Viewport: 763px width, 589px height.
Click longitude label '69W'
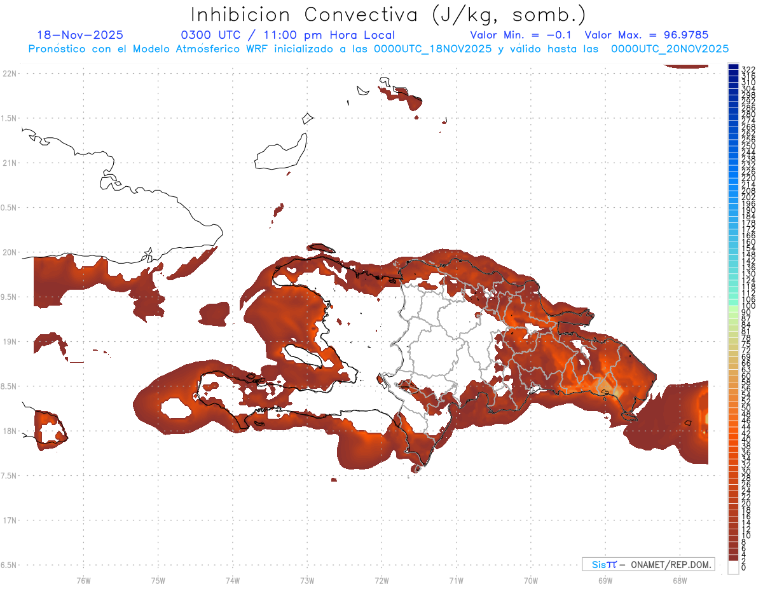[x=605, y=580]
